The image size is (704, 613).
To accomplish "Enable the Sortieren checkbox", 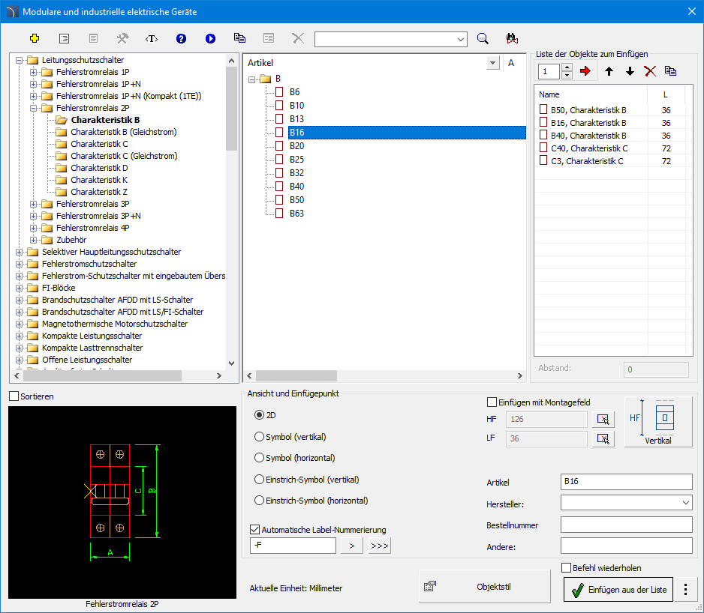I will [14, 396].
